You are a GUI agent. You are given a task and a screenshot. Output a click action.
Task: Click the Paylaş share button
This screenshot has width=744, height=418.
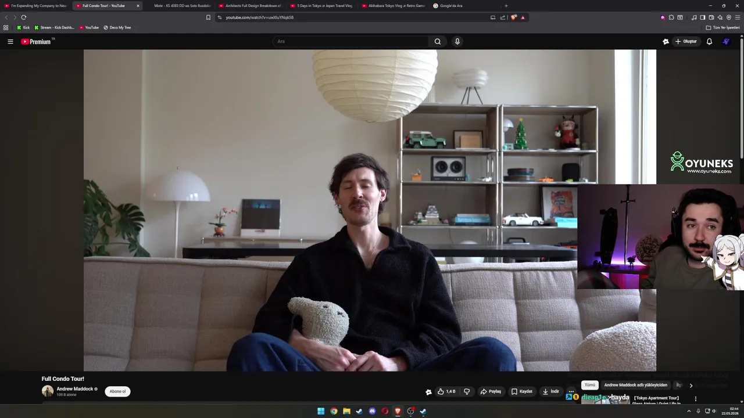tap(491, 392)
